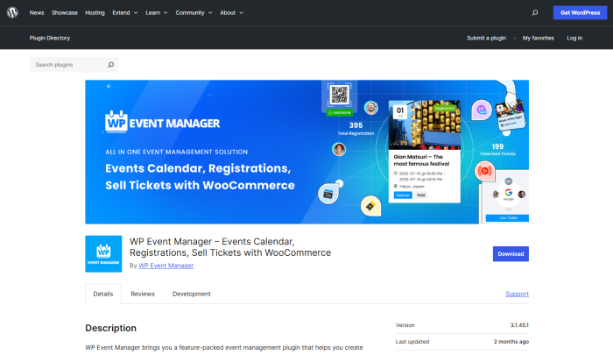This screenshot has width=613, height=355.
Task: Click the plugin title text
Action: coord(230,247)
